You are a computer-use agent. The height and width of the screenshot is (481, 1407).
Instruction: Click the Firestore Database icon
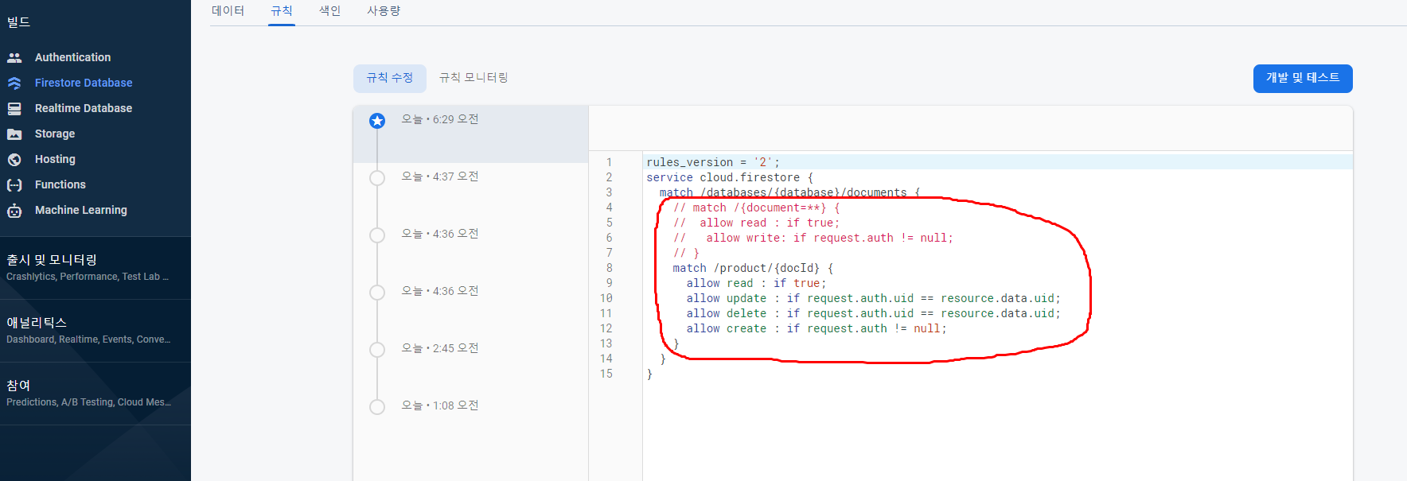[x=14, y=83]
